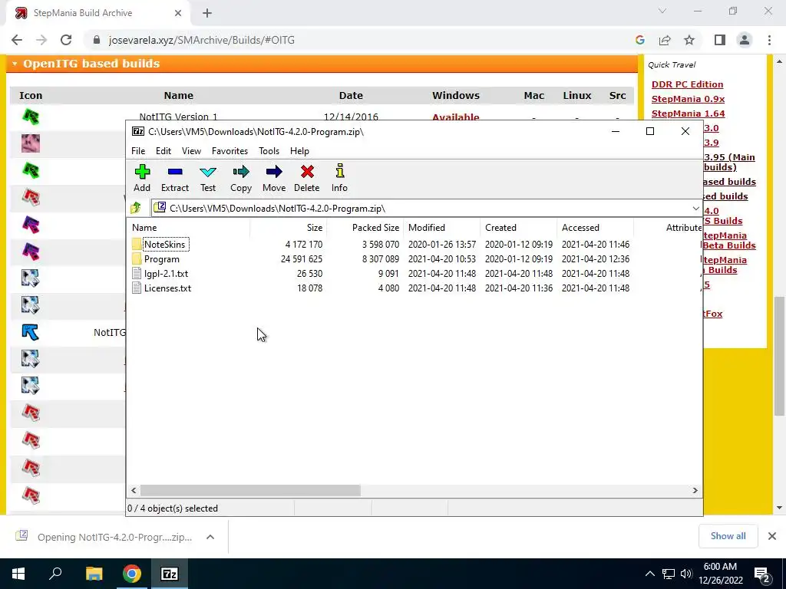Sort by Packed Size column header
786x589 pixels.
point(365,227)
